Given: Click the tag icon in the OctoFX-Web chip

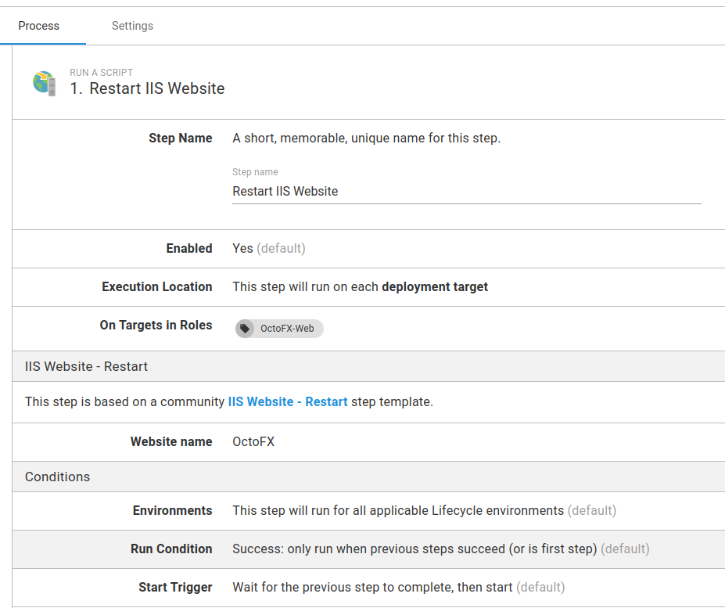Looking at the screenshot, I should click(246, 329).
